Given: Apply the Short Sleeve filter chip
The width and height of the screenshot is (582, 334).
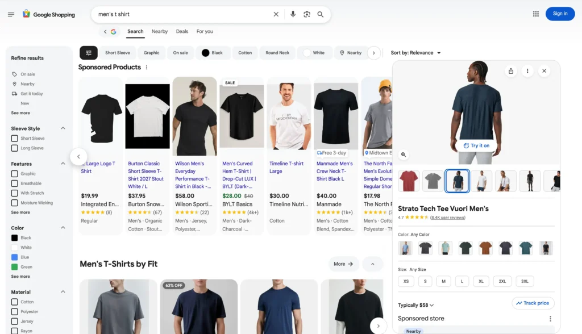Looking at the screenshot, I should click(x=117, y=53).
